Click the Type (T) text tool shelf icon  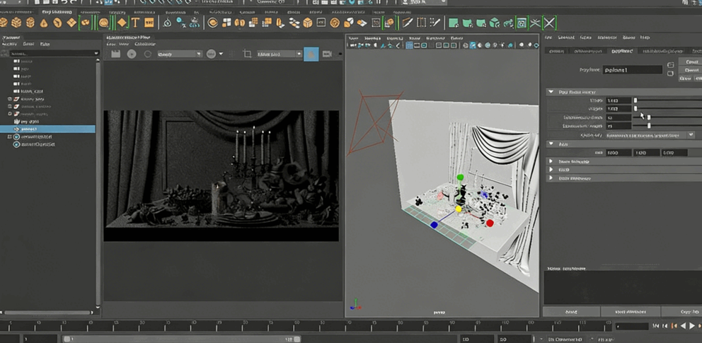[135, 23]
